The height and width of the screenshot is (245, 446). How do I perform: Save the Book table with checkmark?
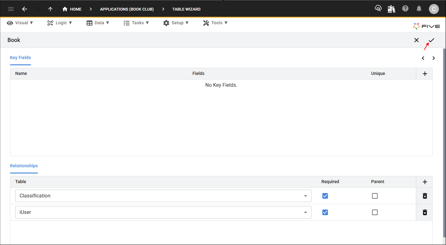431,40
